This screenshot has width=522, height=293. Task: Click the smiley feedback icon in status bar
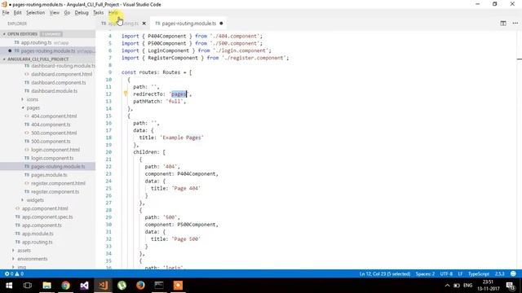(513, 273)
